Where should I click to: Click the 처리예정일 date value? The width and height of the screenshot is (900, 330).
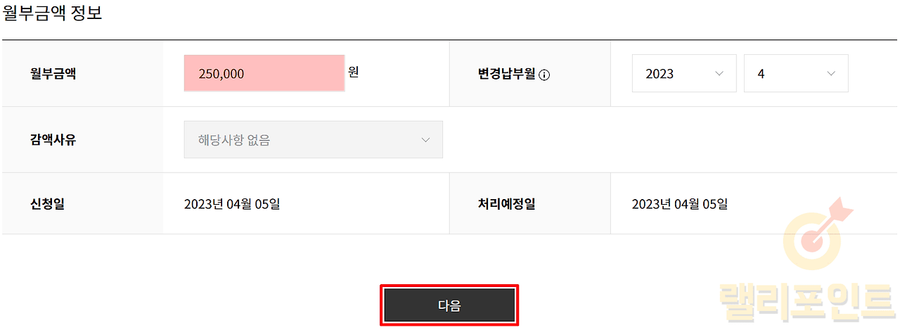679,204
